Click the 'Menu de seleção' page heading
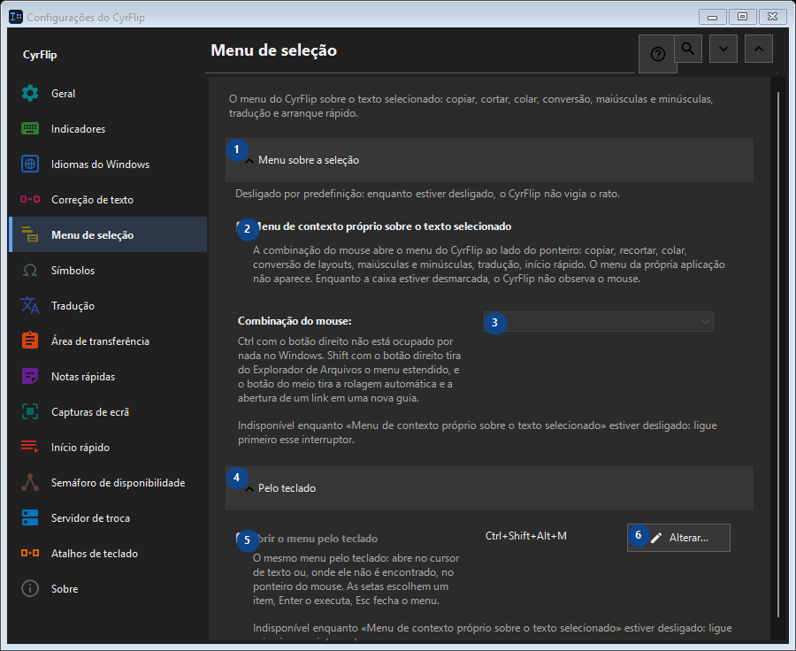This screenshot has width=796, height=651. [273, 50]
